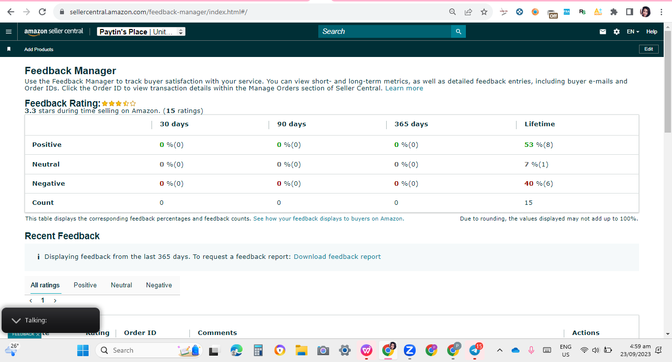This screenshot has height=362, width=672.
Task: Reload the Feedback Manager page
Action: coord(42,12)
